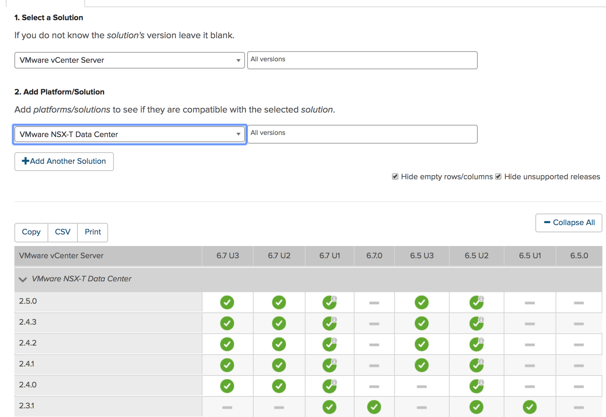Collapse the VMware NSX-T Data Center group row
The width and height of the screenshot is (606, 417).
(23, 279)
